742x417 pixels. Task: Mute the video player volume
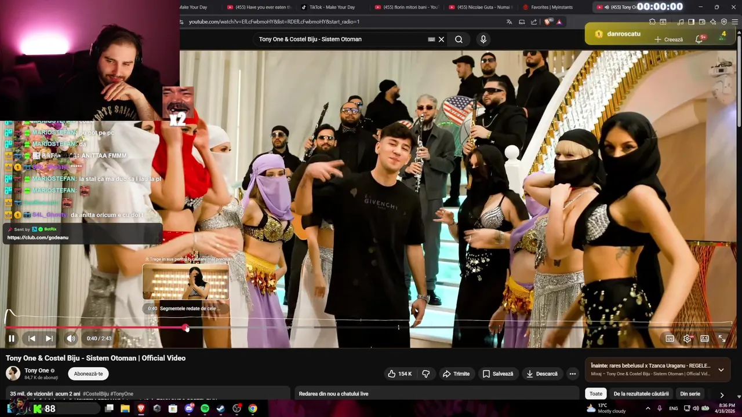pos(71,338)
